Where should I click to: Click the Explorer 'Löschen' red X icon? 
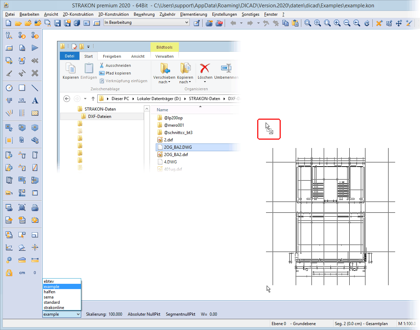(205, 68)
